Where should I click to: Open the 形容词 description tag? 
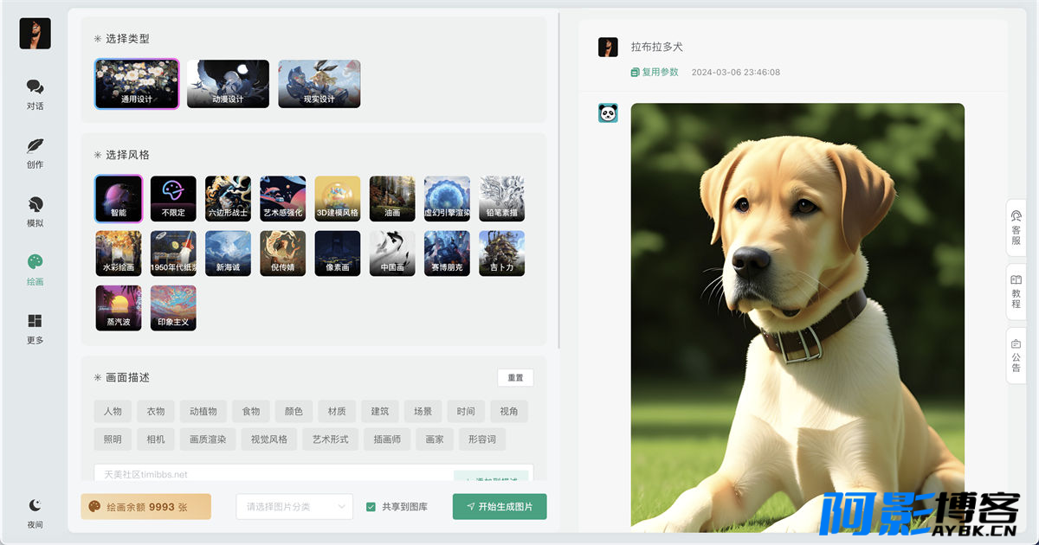pyautogui.click(x=481, y=439)
